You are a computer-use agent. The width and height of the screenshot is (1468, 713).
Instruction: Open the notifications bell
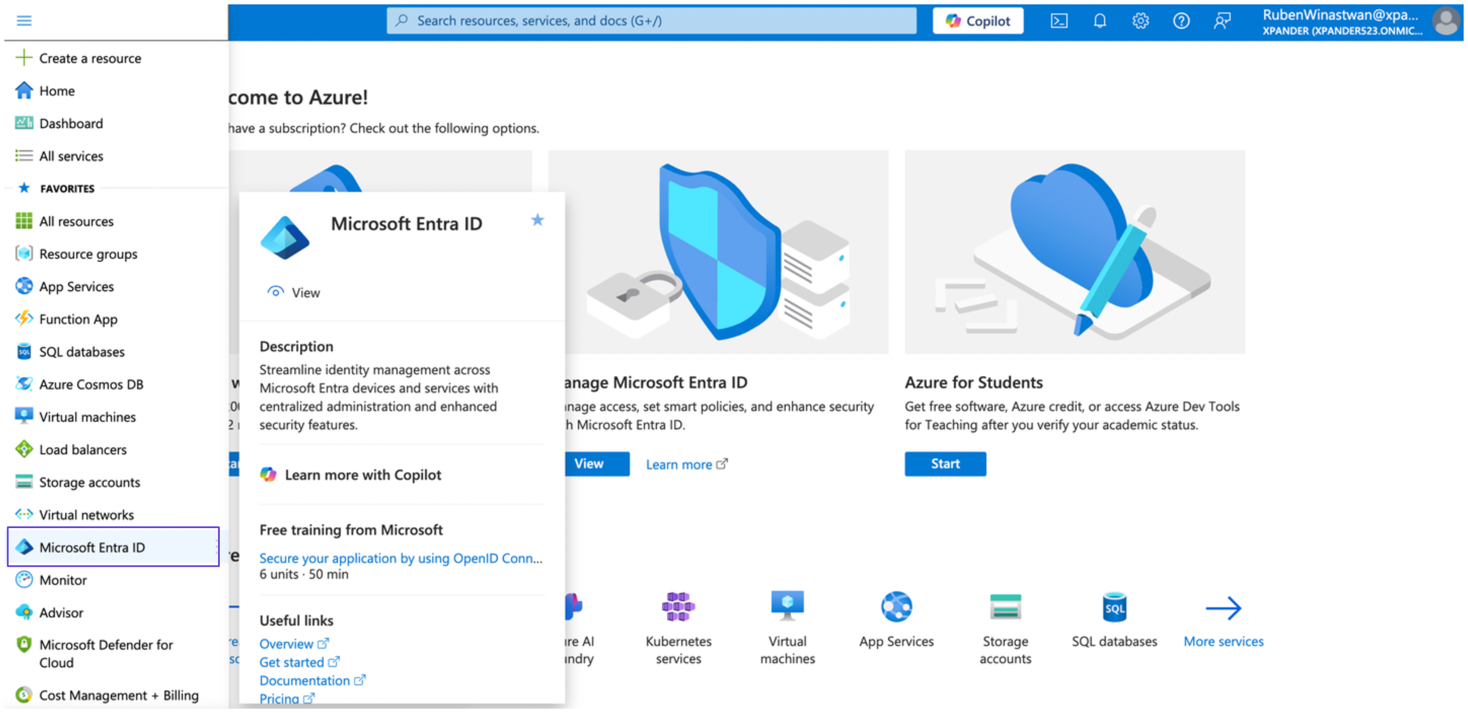click(x=1099, y=21)
